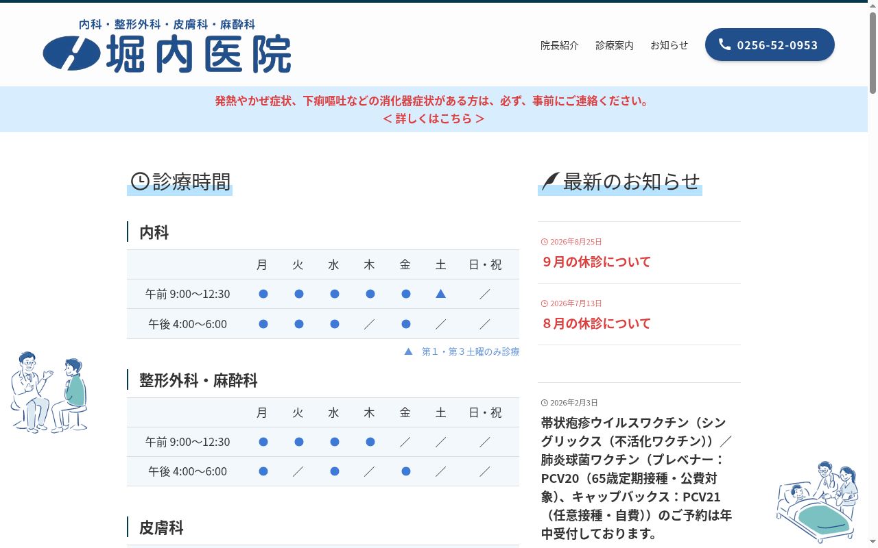
Task: Click the 整形外科・麻酔科 section heading
Action: pyautogui.click(x=198, y=380)
